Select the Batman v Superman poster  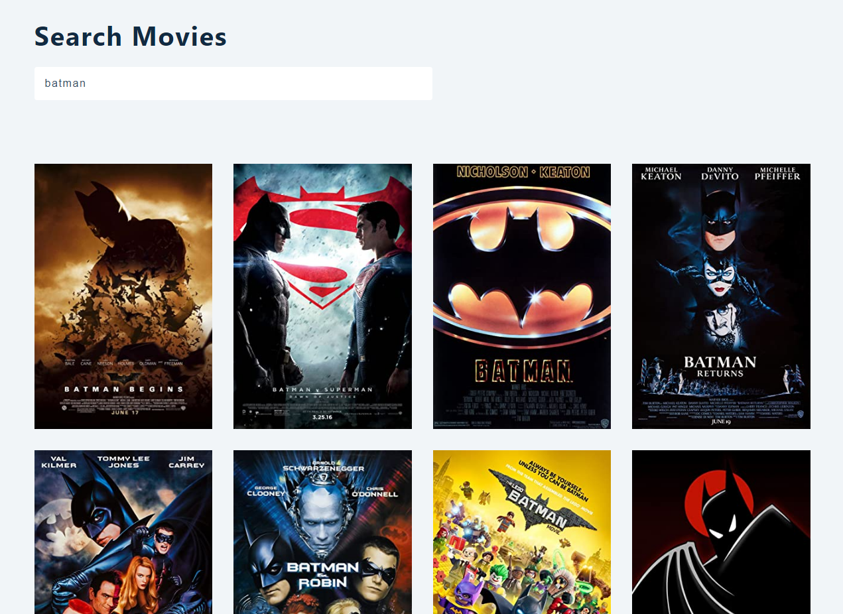322,296
